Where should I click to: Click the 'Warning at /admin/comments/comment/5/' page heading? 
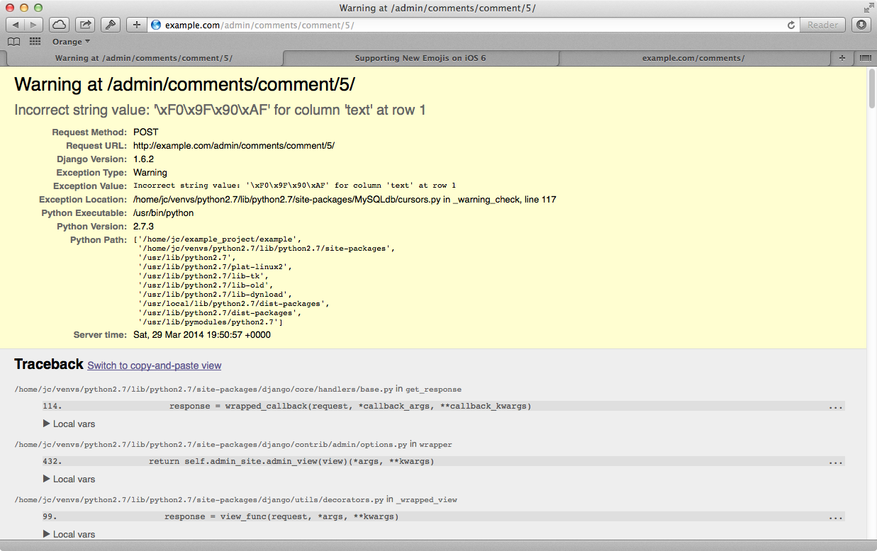coord(184,85)
